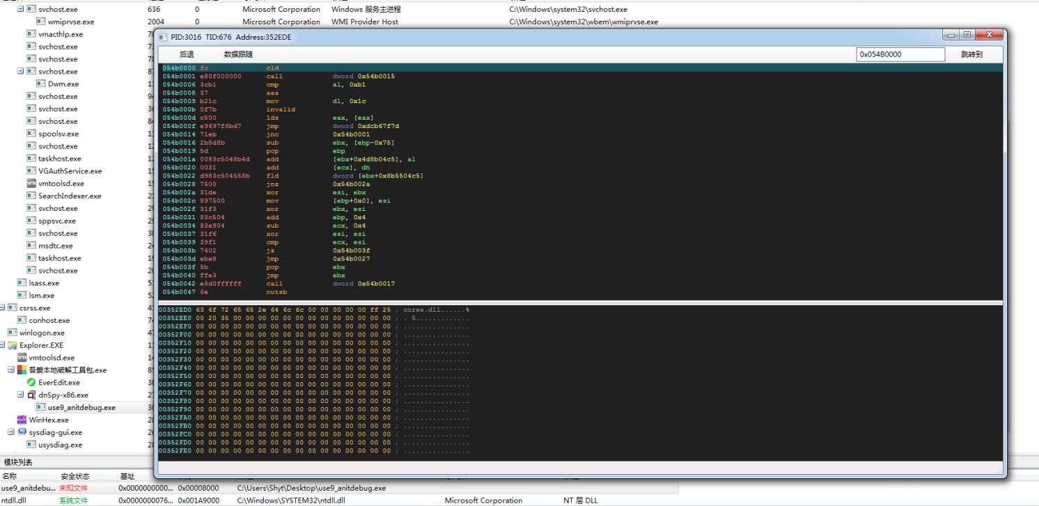Click the Explorer.EXE folder icon
The height and width of the screenshot is (506, 1039).
12,345
